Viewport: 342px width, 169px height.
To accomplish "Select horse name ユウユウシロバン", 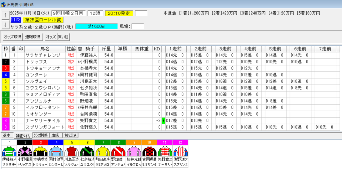I will [43, 88].
